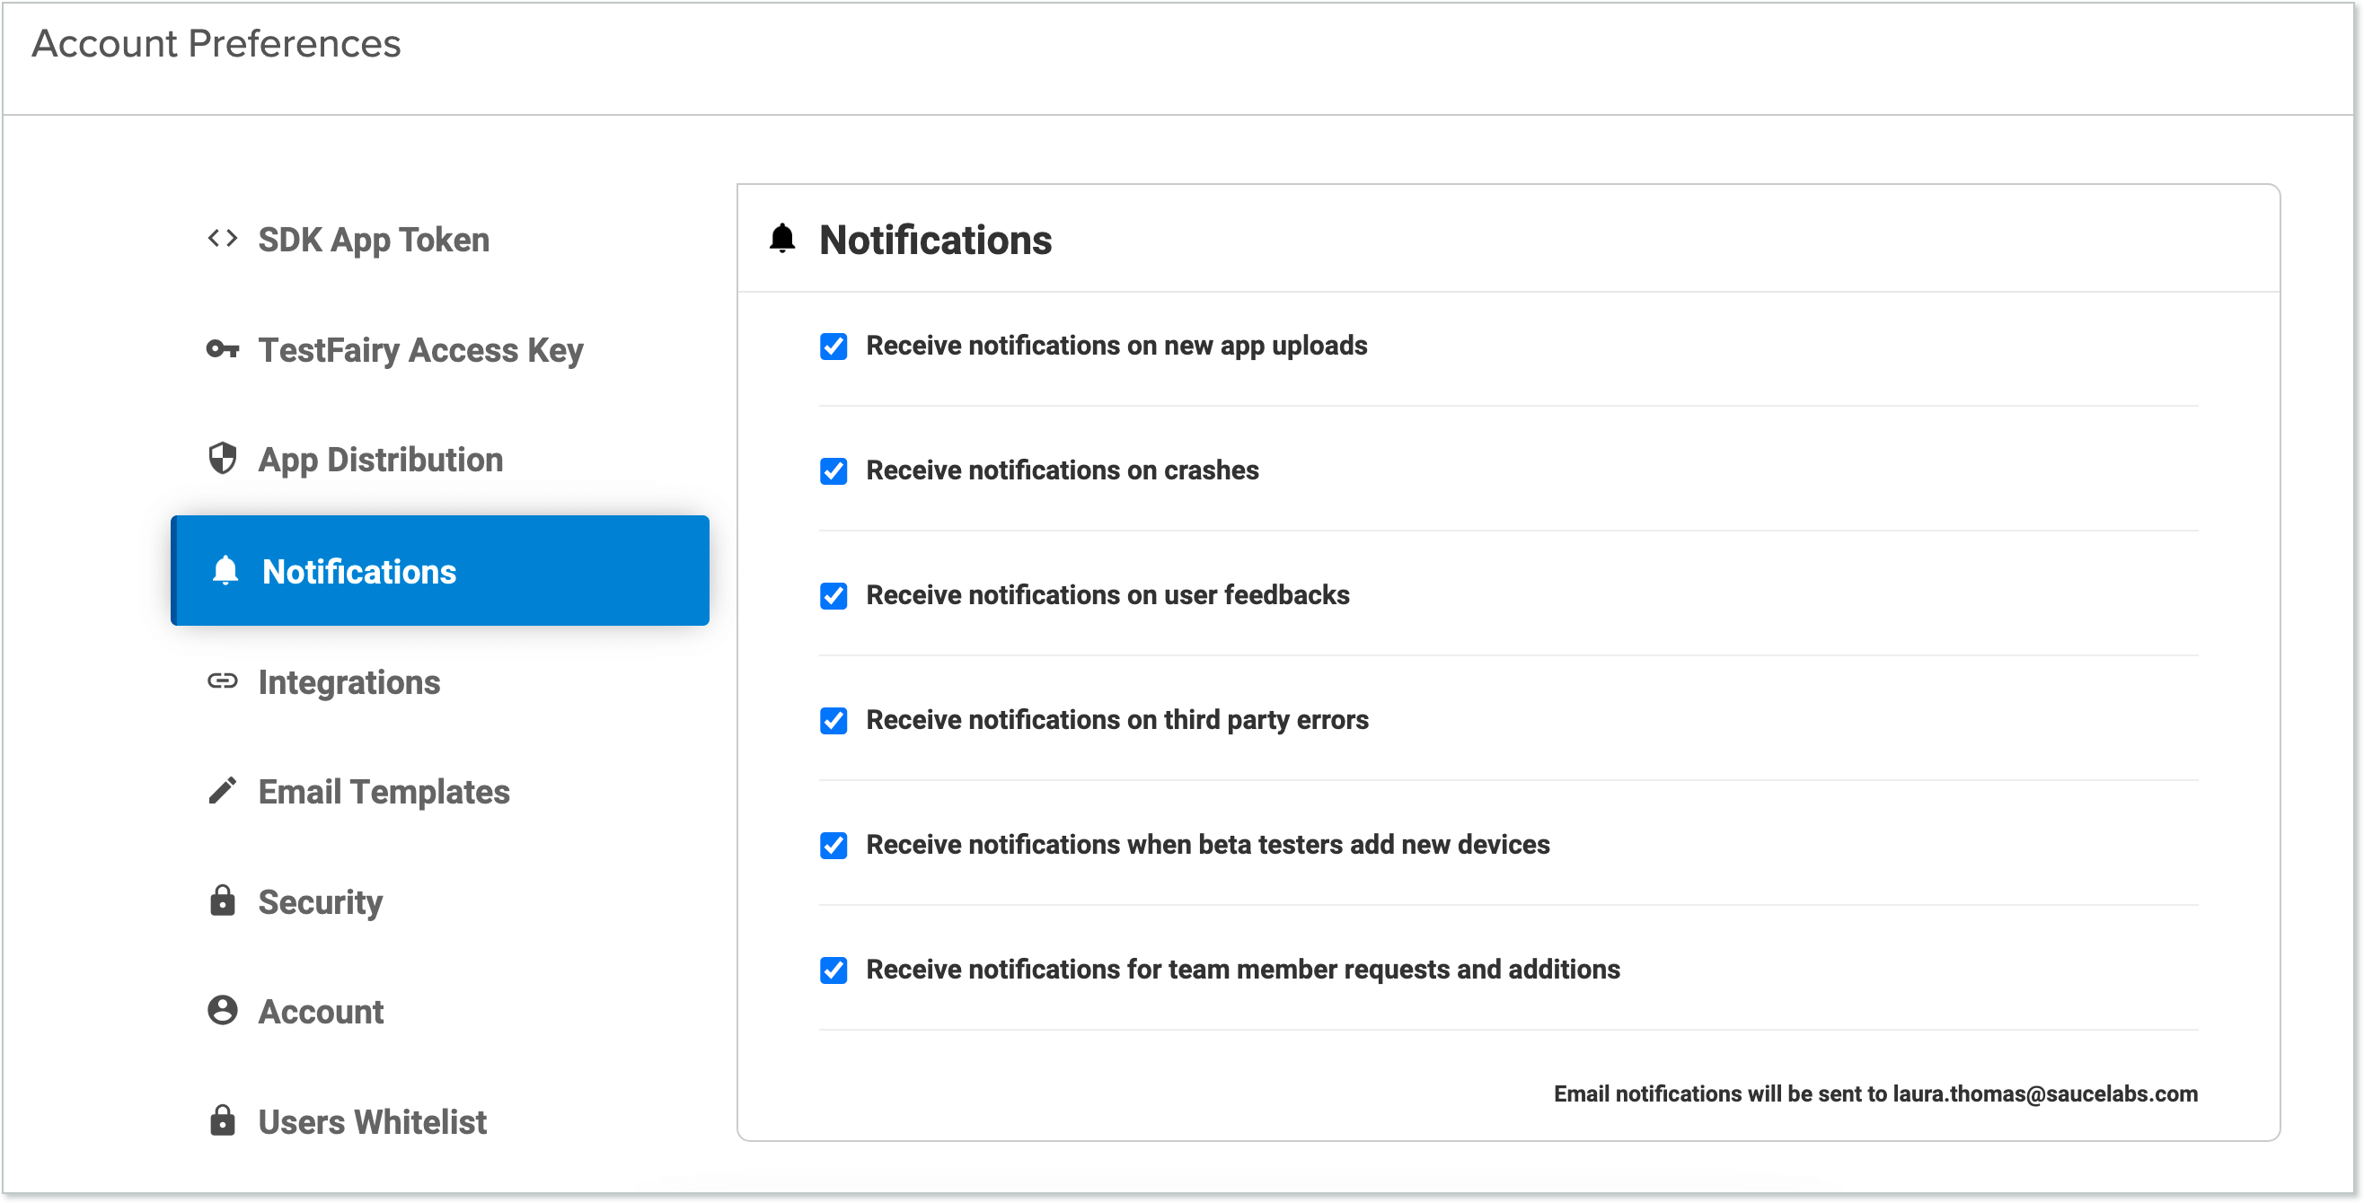Image resolution: width=2364 pixels, height=1203 pixels.
Task: Toggle team member requests notifications off
Action: coord(834,970)
